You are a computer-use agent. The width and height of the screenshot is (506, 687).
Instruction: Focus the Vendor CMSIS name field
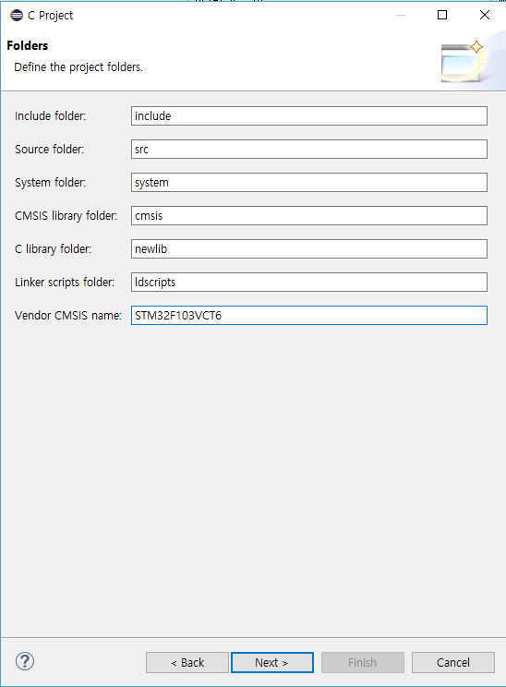tap(309, 316)
